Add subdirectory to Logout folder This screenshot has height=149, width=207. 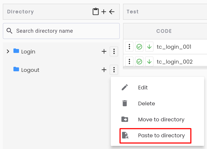click(x=104, y=70)
